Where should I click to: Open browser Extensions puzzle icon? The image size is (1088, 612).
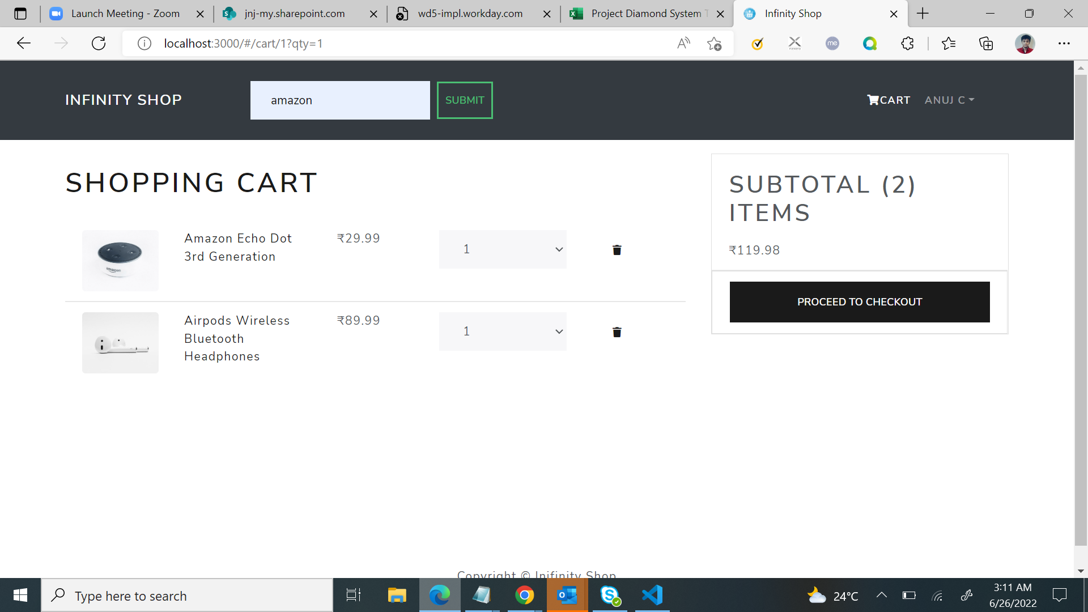pos(907,44)
